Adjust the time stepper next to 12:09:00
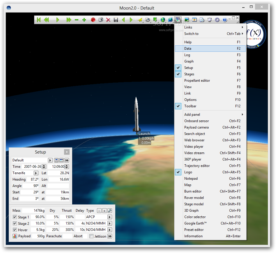This screenshot has height=253, width=276. (x=67, y=167)
